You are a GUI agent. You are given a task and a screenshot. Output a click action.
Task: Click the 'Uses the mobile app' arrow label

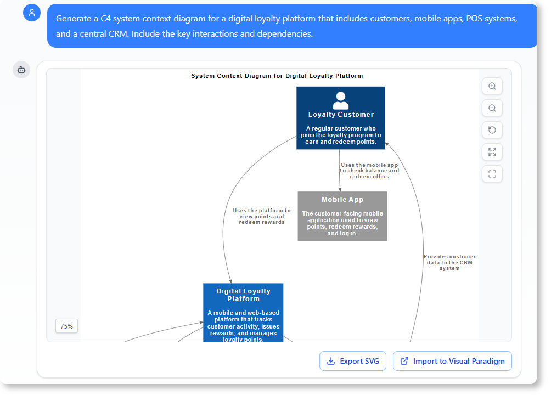(x=370, y=170)
